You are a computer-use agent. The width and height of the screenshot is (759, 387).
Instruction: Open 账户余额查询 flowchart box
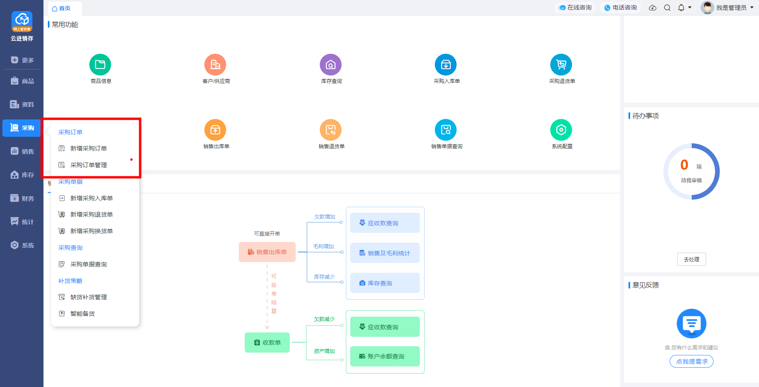pyautogui.click(x=385, y=357)
